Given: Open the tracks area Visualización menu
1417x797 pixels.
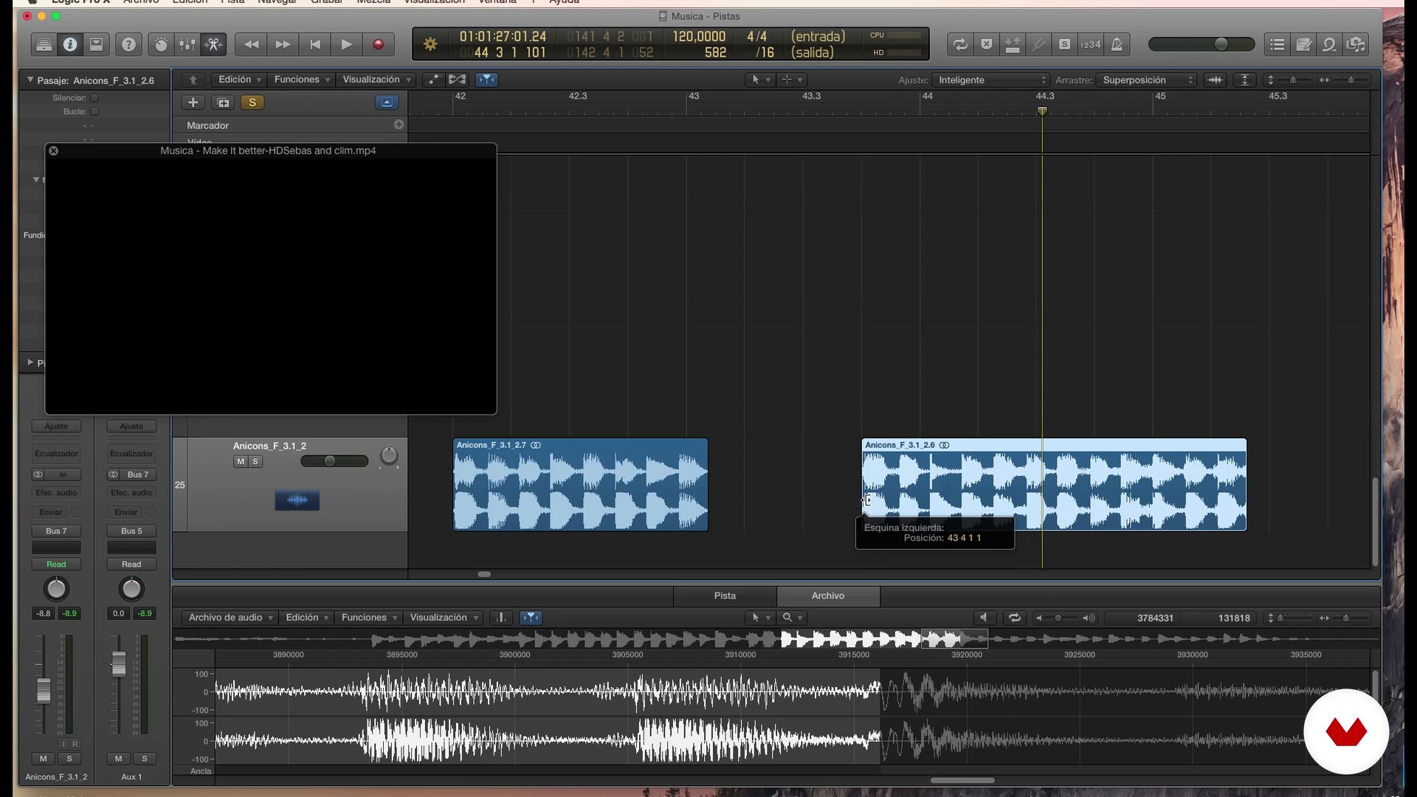Looking at the screenshot, I should point(376,80).
